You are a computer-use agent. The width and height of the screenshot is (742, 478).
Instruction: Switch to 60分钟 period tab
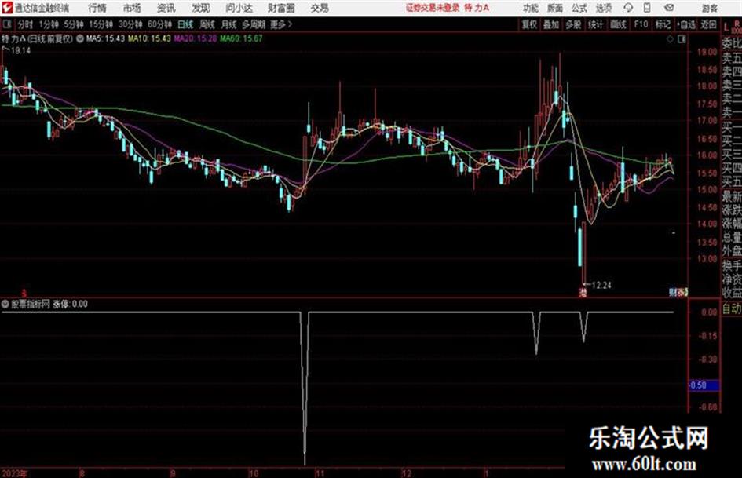[159, 24]
